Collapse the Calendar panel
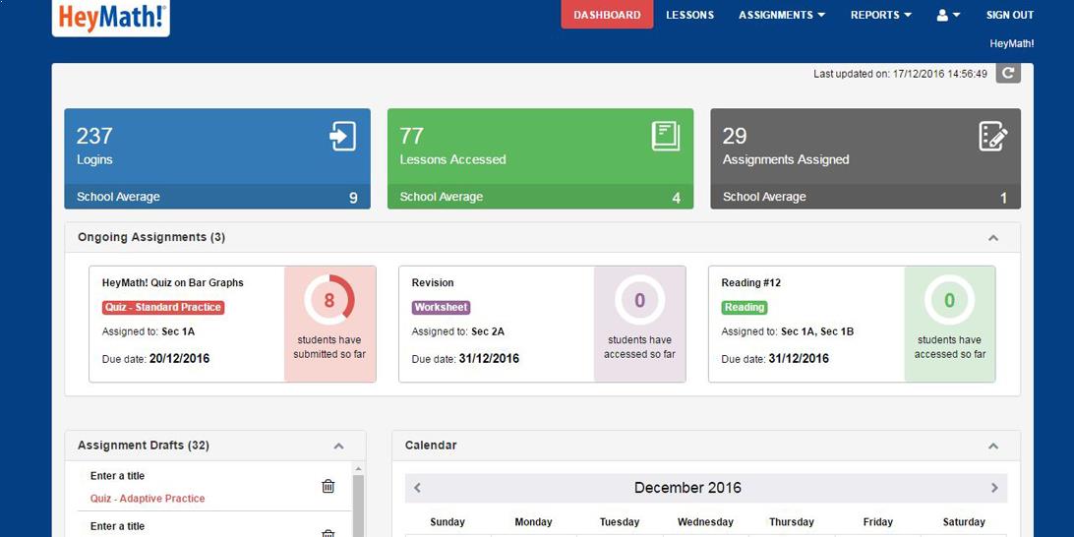Image resolution: width=1074 pixels, height=537 pixels. (x=993, y=446)
